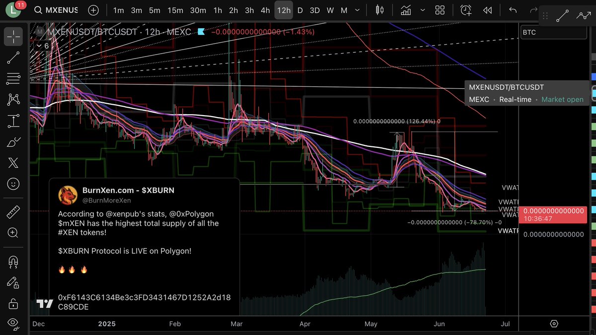Click the 126.44% measurement label
The width and height of the screenshot is (596, 335).
click(x=397, y=121)
